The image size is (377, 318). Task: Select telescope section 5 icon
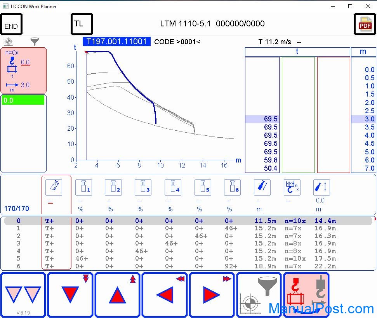click(203, 187)
